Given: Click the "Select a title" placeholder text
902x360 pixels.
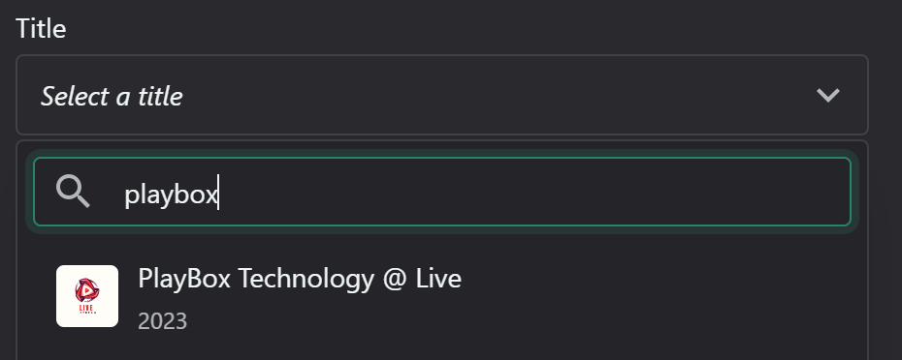Looking at the screenshot, I should [x=112, y=96].
